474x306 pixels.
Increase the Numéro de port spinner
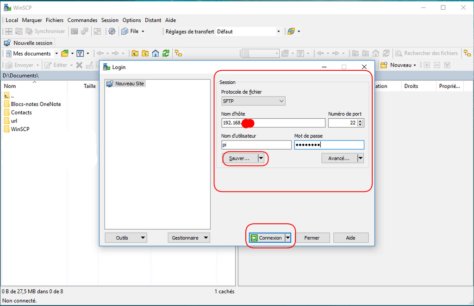tap(360, 121)
